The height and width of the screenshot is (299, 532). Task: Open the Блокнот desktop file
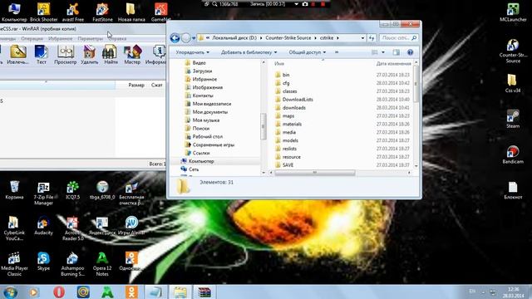(513, 190)
